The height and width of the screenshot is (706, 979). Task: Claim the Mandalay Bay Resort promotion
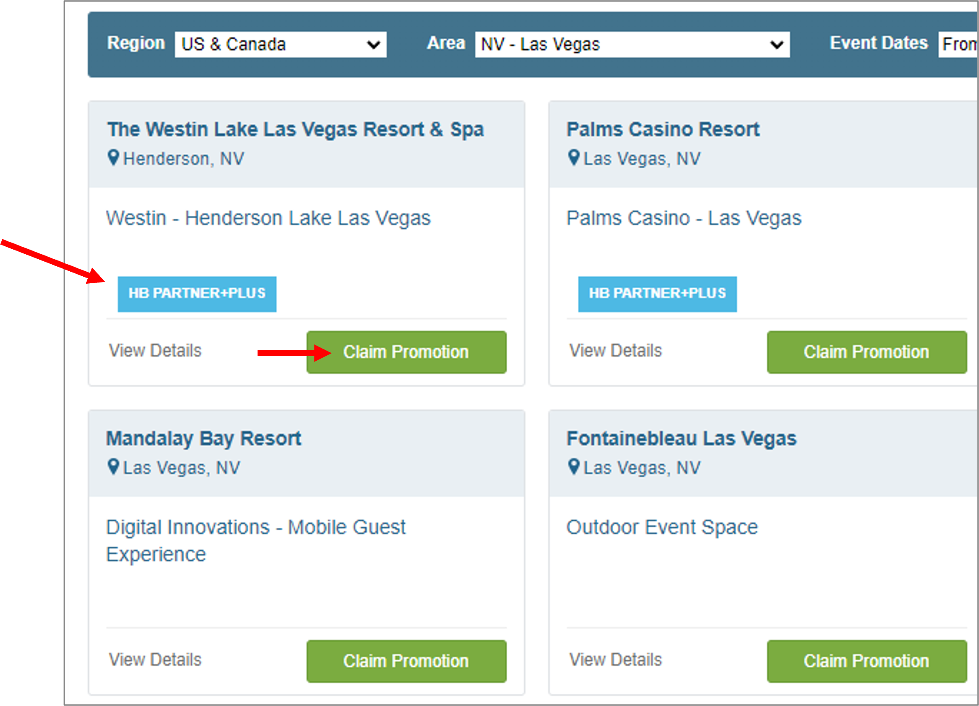point(406,661)
